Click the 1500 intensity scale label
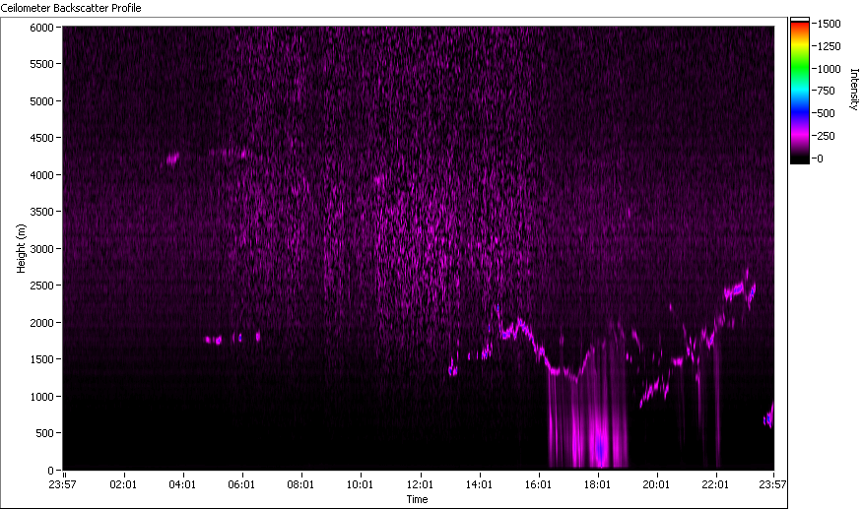863x509 pixels. (830, 24)
